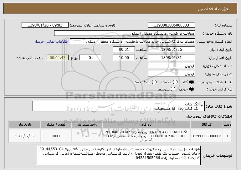241x170 pixels.
Task: Click the countdown timer 00:44:47
Action: click(x=58, y=58)
